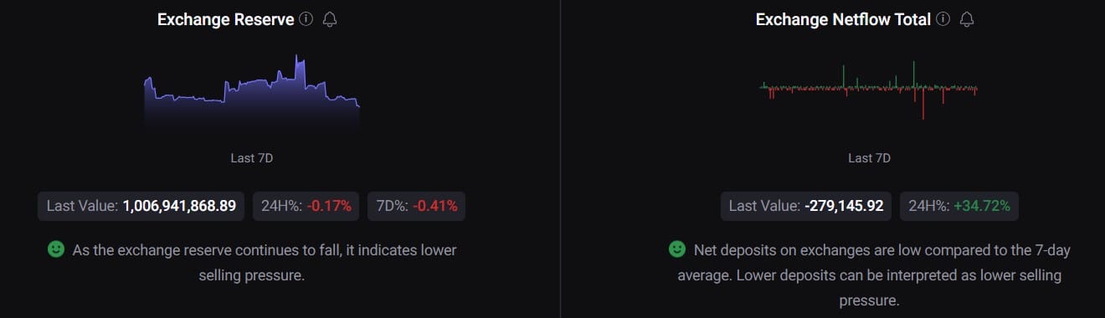
Task: Click the Exchange Reserve alert bell icon
Action: (330, 19)
